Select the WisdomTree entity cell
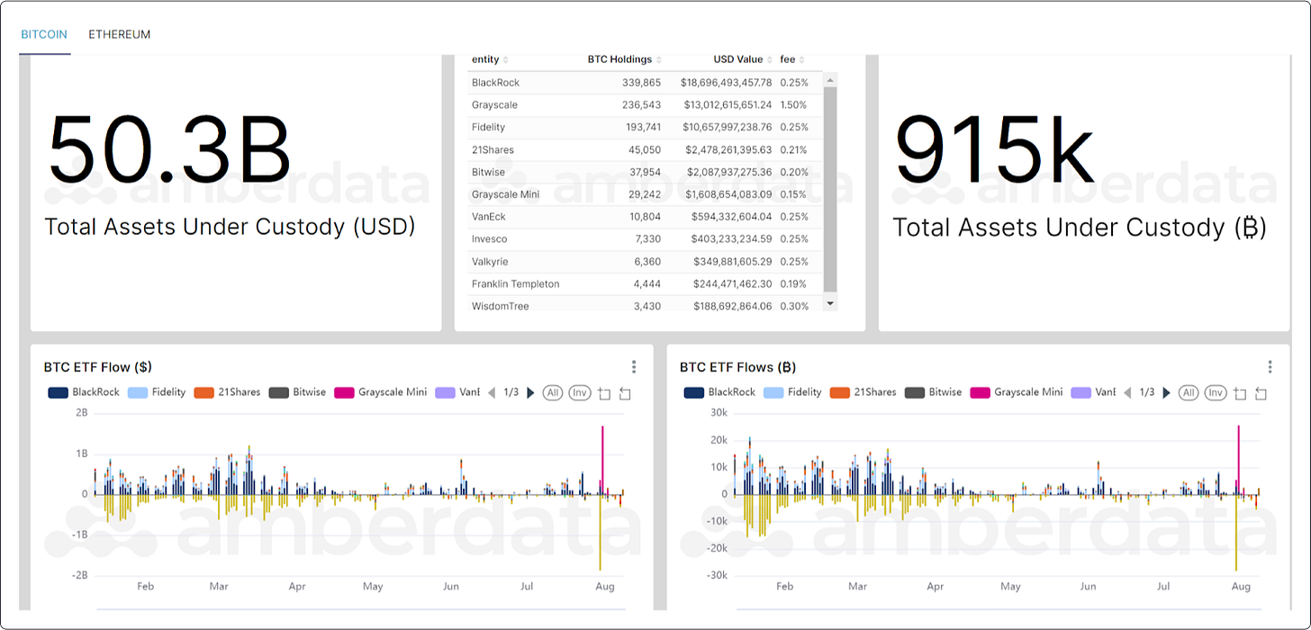 [x=500, y=306]
